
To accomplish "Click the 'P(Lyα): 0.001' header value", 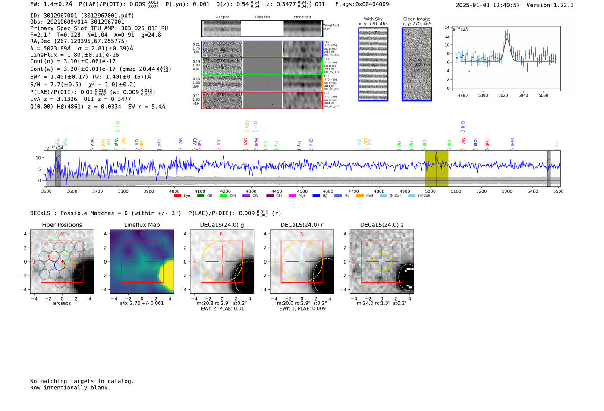I will click(187, 4).
